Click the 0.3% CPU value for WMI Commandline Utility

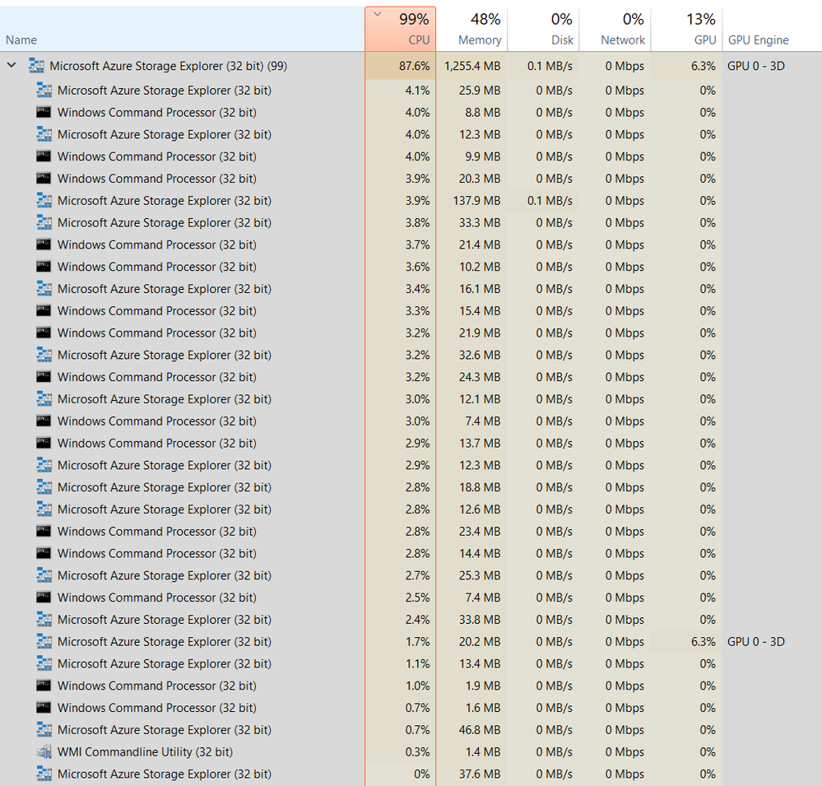(x=417, y=751)
